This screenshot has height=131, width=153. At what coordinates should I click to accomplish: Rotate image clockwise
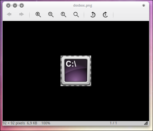click(x=105, y=15)
